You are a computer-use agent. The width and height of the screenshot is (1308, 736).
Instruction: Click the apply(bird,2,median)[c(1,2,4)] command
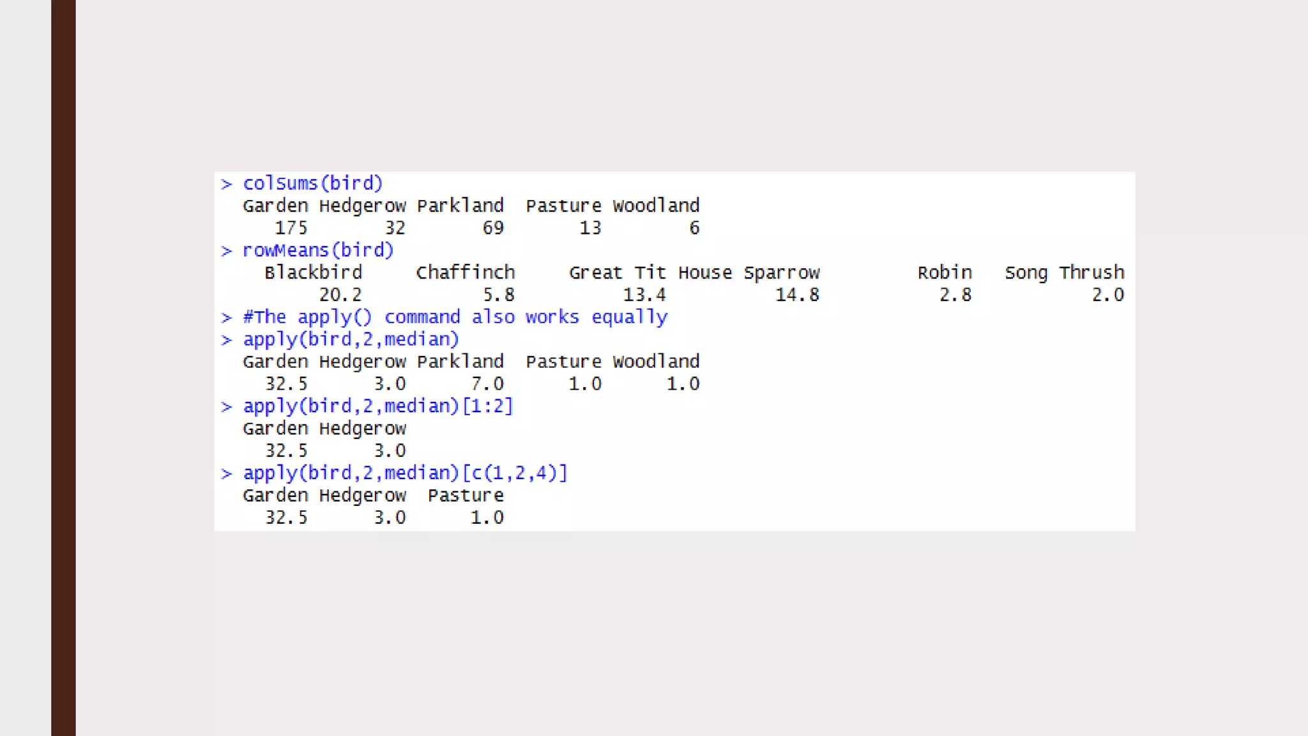[x=405, y=473]
